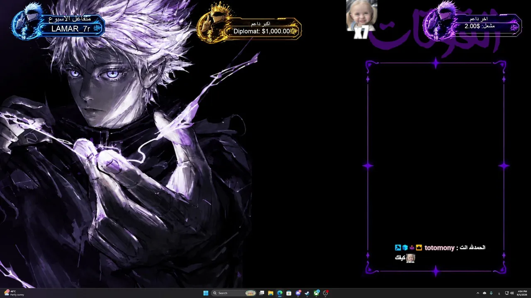
Task: Open File Explorer from the taskbar
Action: [x=270, y=293]
